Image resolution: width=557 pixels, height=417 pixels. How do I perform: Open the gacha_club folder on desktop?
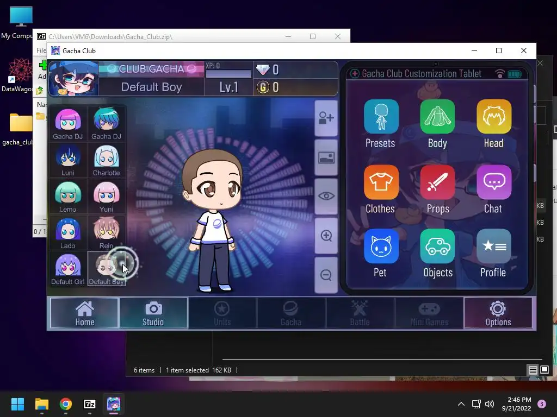[x=20, y=129]
